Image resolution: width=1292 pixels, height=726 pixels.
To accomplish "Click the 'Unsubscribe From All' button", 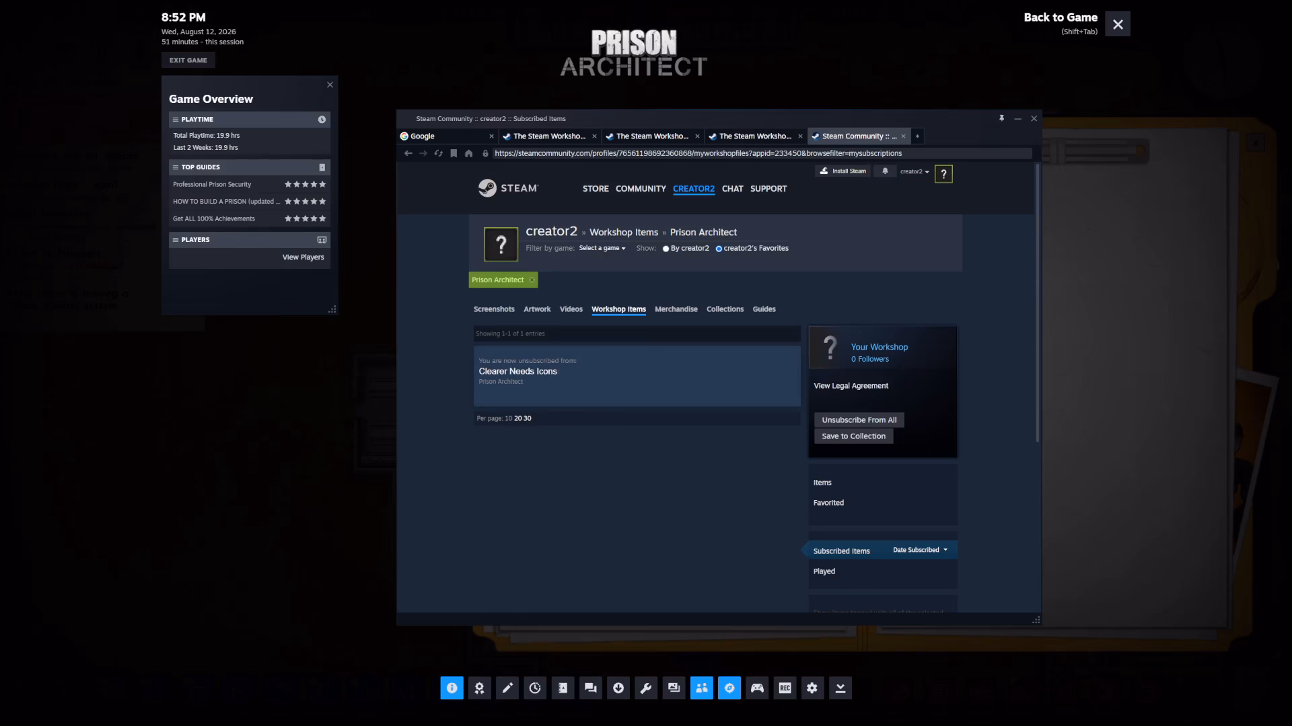I will tap(859, 419).
